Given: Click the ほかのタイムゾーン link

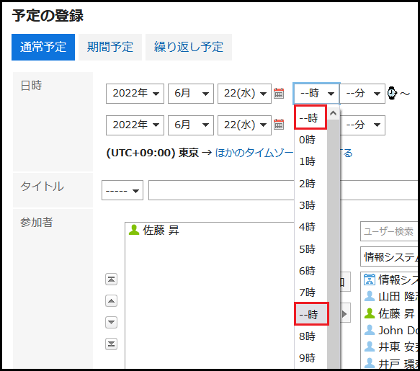Looking at the screenshot, I should click(254, 153).
